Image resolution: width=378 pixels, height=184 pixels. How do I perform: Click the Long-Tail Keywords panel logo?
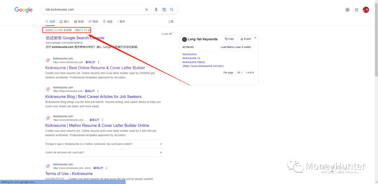[x=184, y=39]
